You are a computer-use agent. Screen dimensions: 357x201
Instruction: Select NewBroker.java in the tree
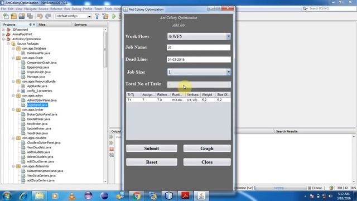pyautogui.click(x=37, y=124)
